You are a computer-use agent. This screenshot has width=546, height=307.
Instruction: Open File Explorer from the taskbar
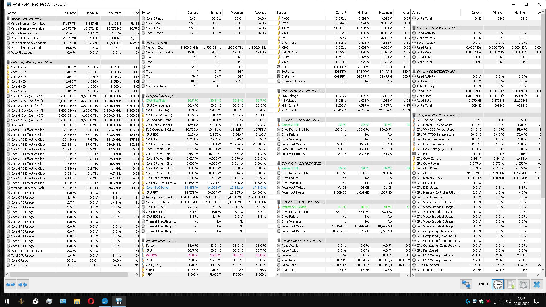pyautogui.click(x=77, y=301)
